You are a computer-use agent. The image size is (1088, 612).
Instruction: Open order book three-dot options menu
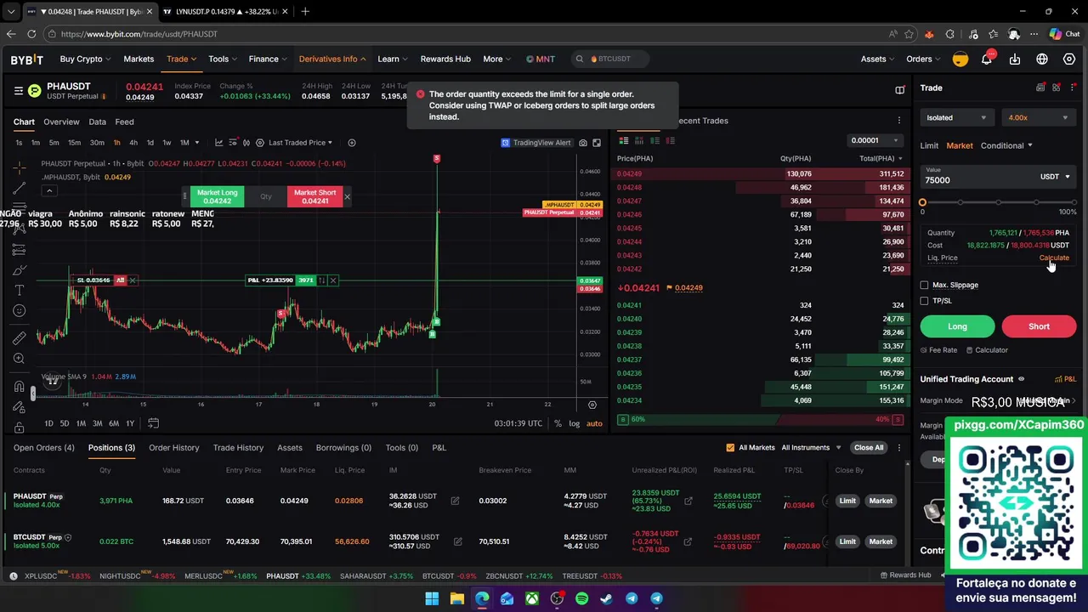point(899,121)
